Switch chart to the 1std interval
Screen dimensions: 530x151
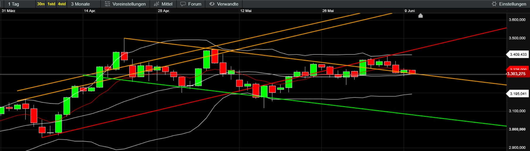(51, 4)
